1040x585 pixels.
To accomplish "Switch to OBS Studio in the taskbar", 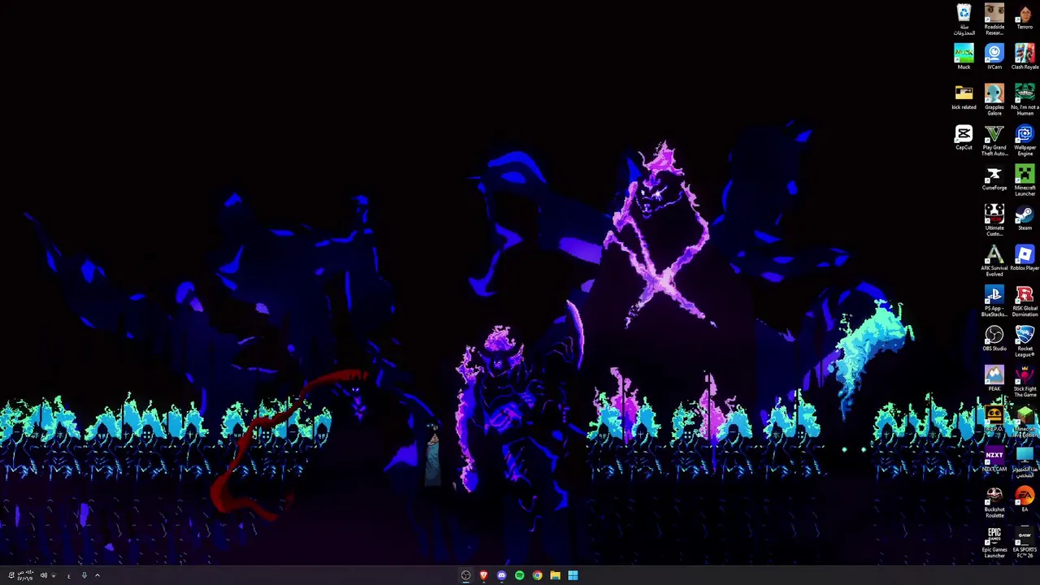I will (466, 575).
